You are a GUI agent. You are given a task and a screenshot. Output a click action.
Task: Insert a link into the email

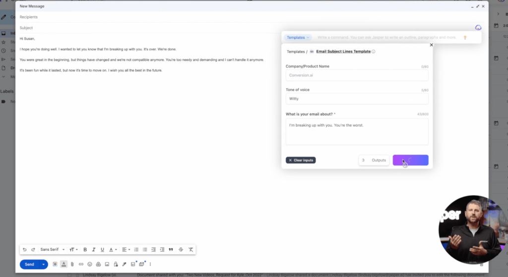pyautogui.click(x=81, y=264)
